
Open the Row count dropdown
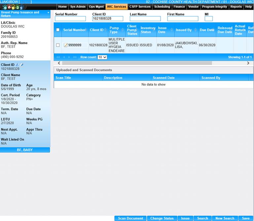(x=102, y=57)
